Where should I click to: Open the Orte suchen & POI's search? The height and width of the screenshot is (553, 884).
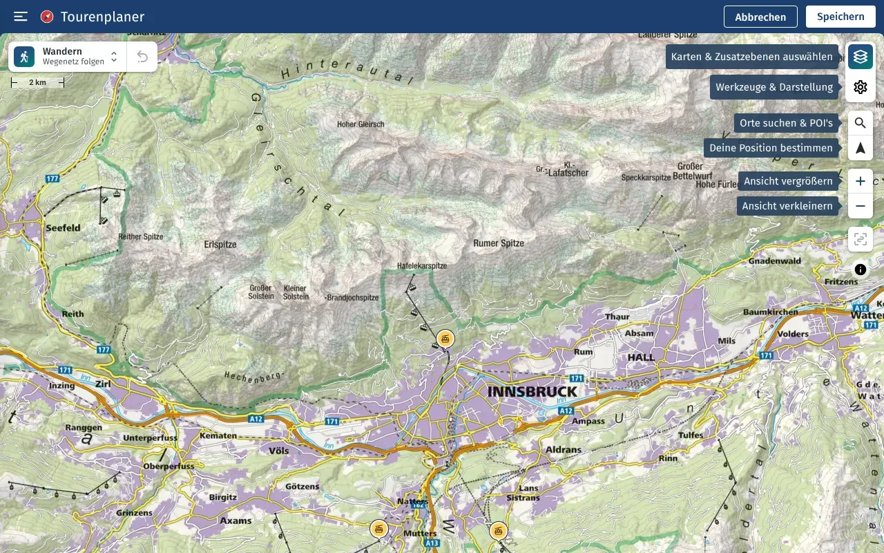[860, 123]
